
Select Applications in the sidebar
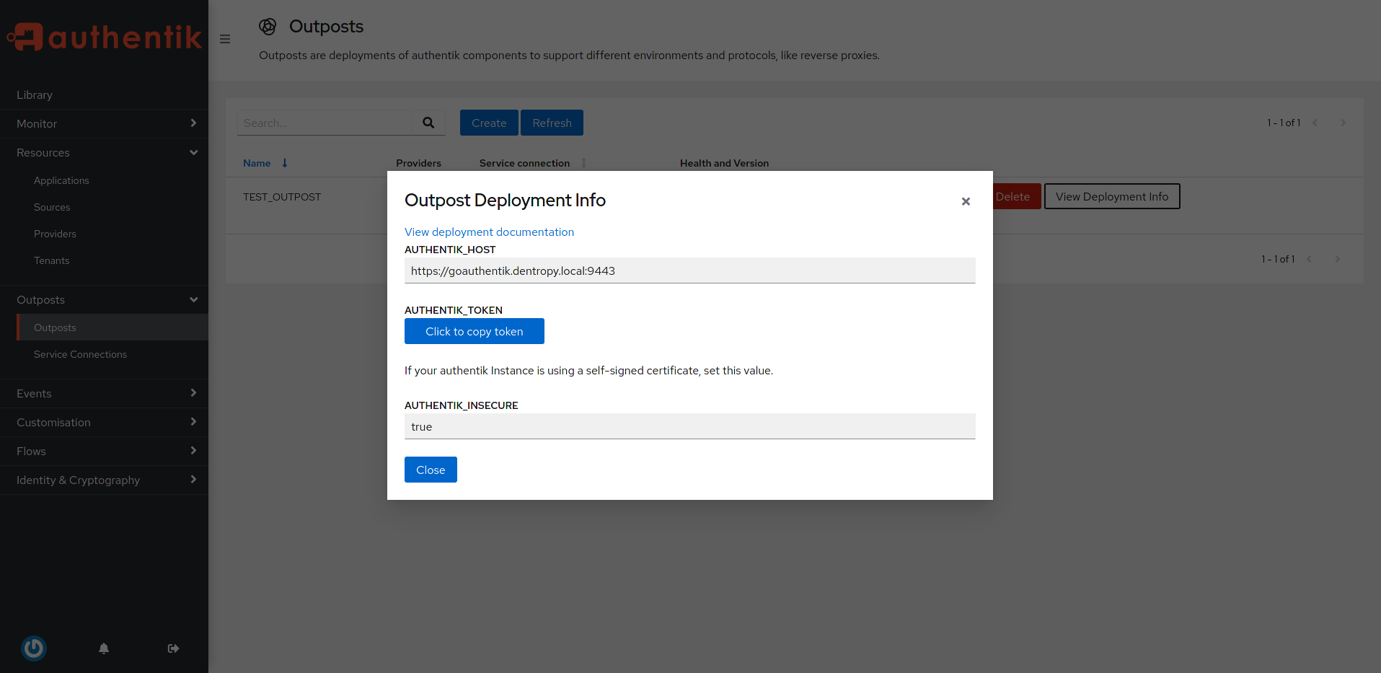point(61,180)
